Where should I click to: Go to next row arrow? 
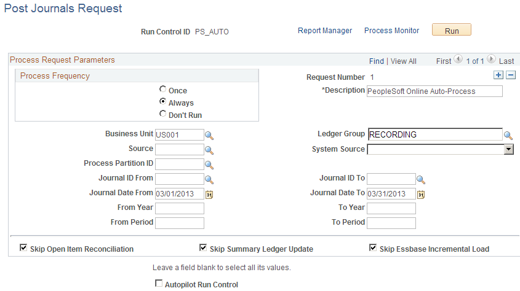click(491, 59)
